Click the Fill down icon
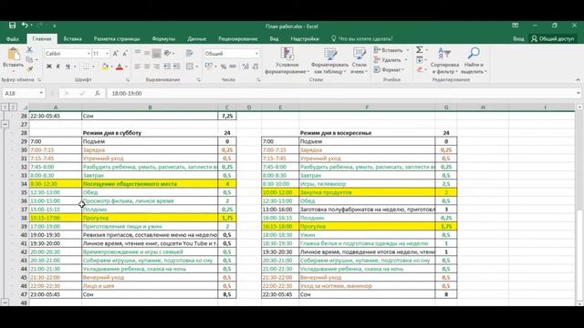This screenshot has height=328, width=584. pyautogui.click(x=420, y=59)
